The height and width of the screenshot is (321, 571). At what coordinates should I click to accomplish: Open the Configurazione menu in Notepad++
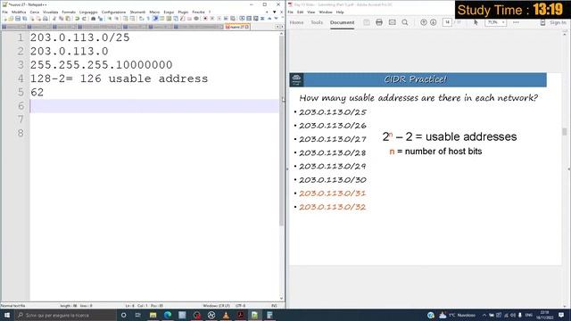tap(113, 12)
